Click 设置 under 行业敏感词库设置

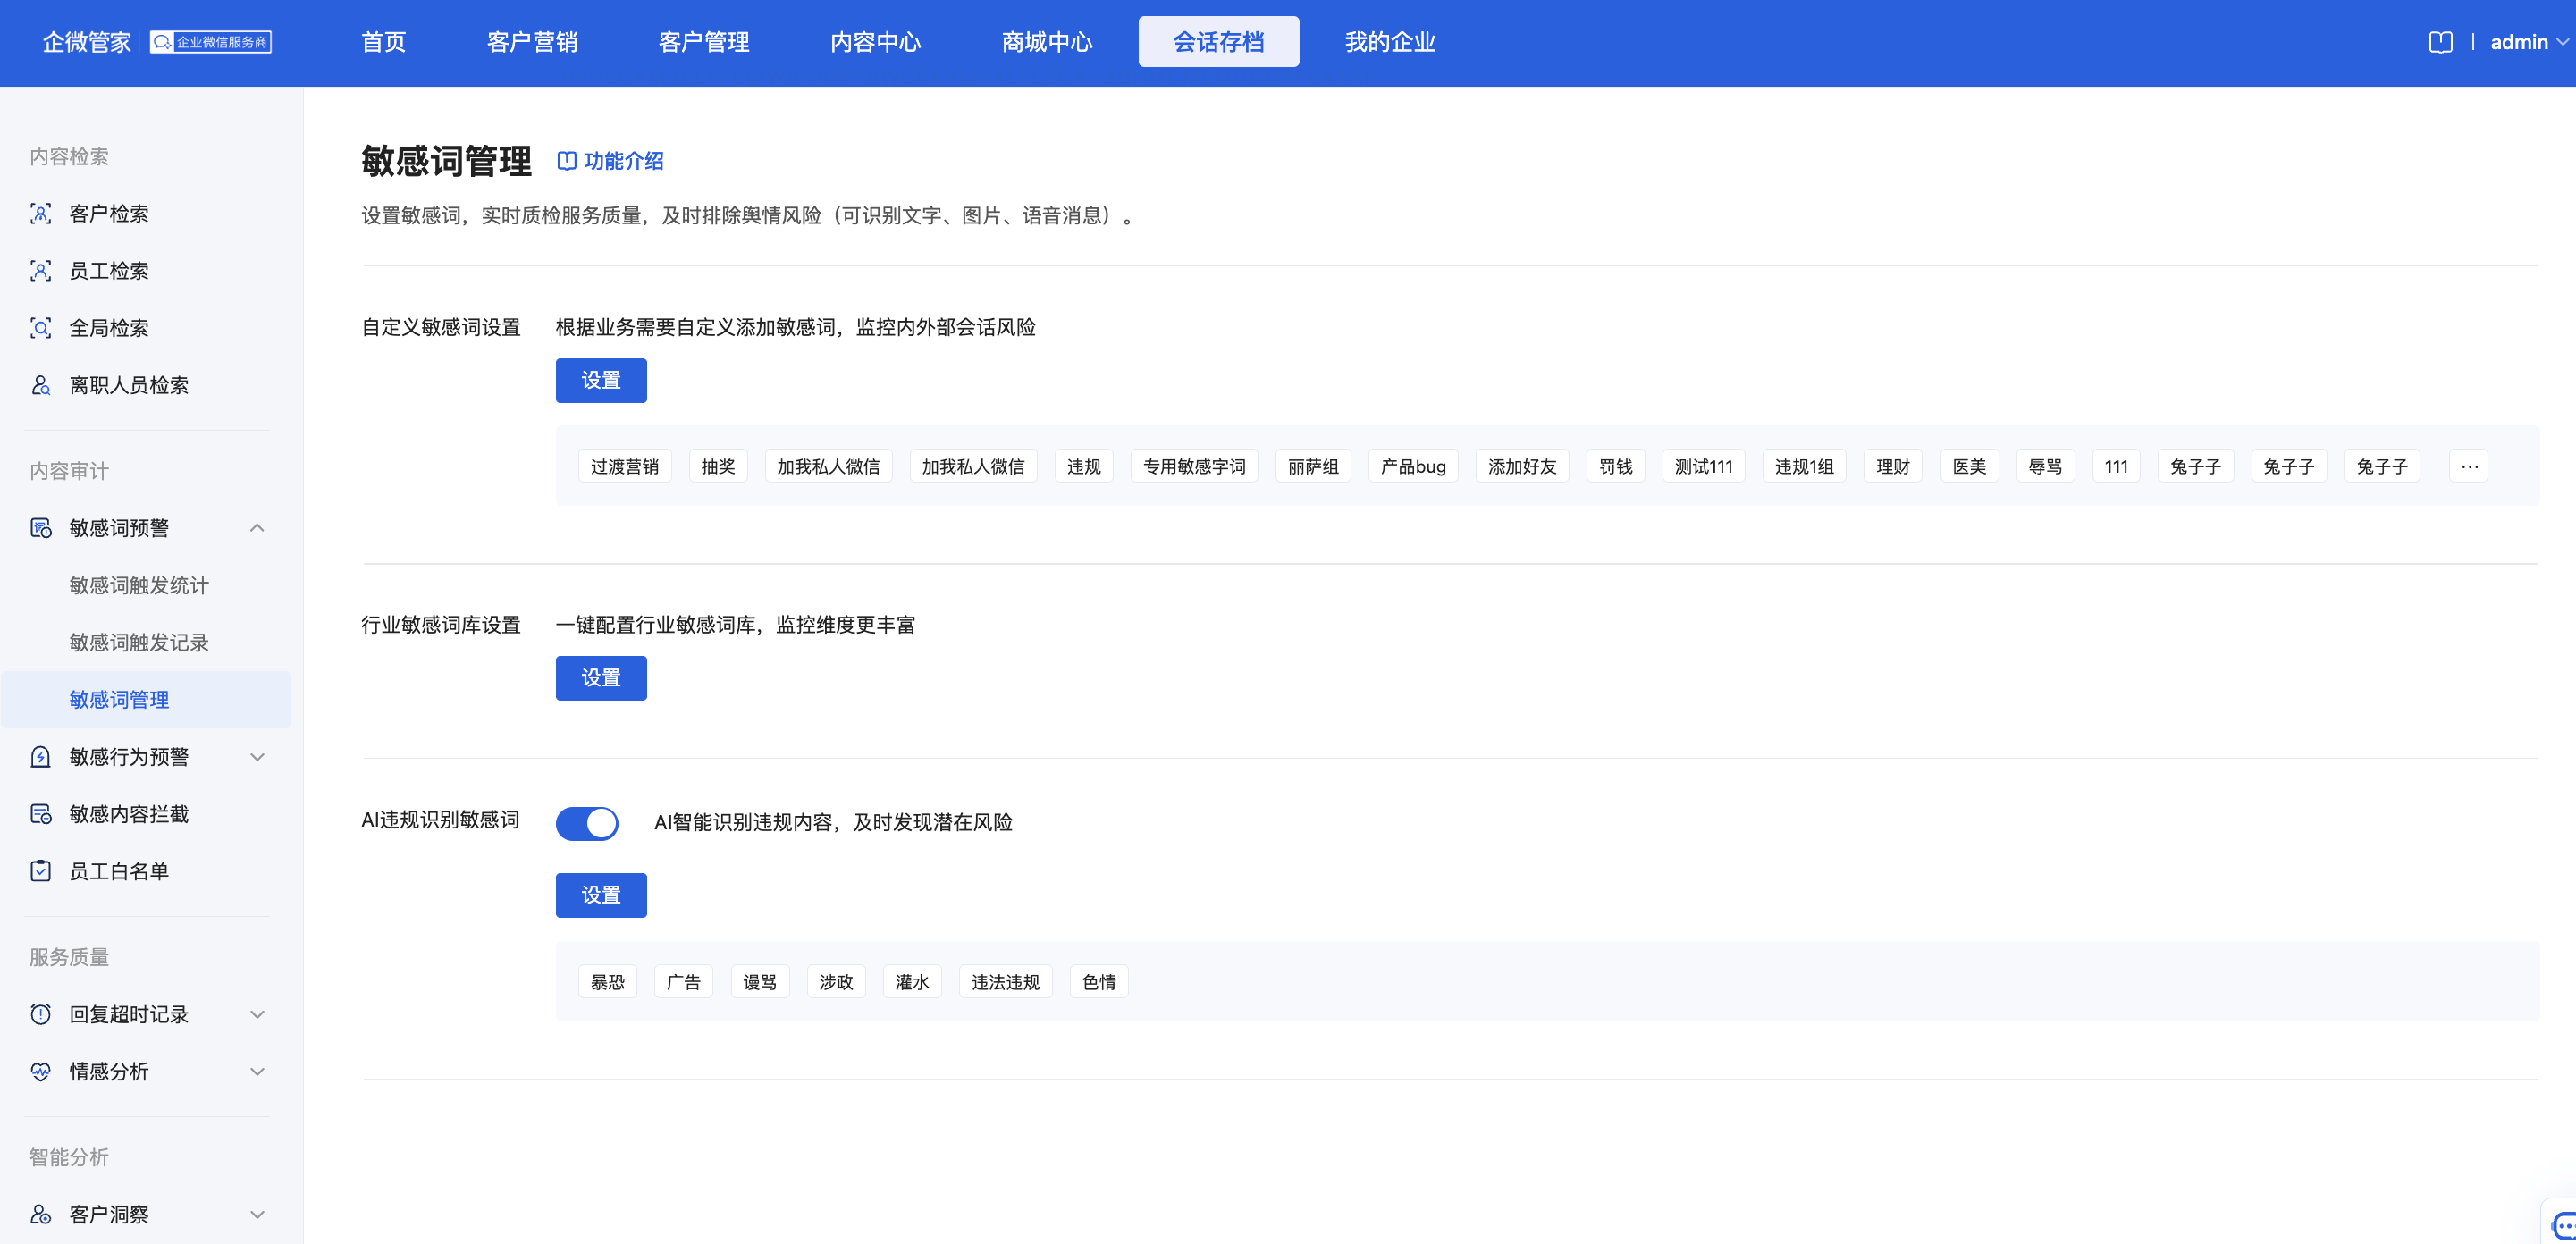point(601,678)
